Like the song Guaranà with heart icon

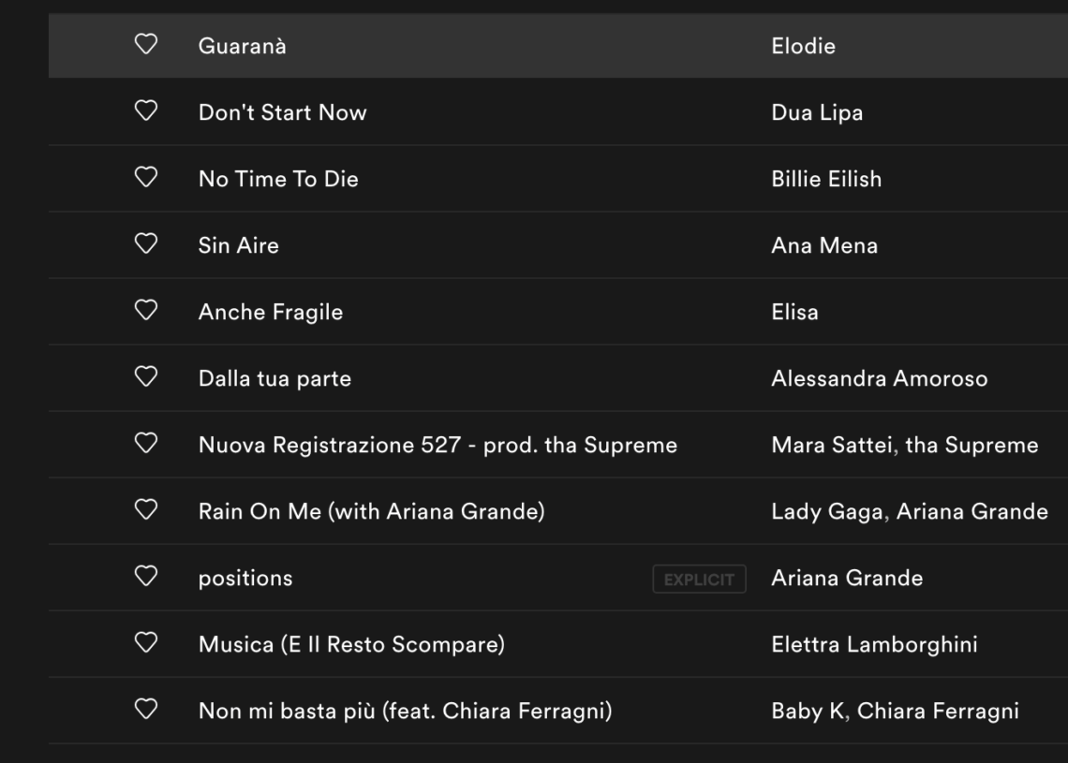click(x=144, y=45)
